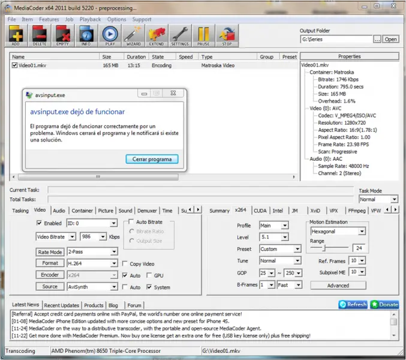Open the Playback menu
Image resolution: width=406 pixels, height=360 pixels.
[x=90, y=19]
